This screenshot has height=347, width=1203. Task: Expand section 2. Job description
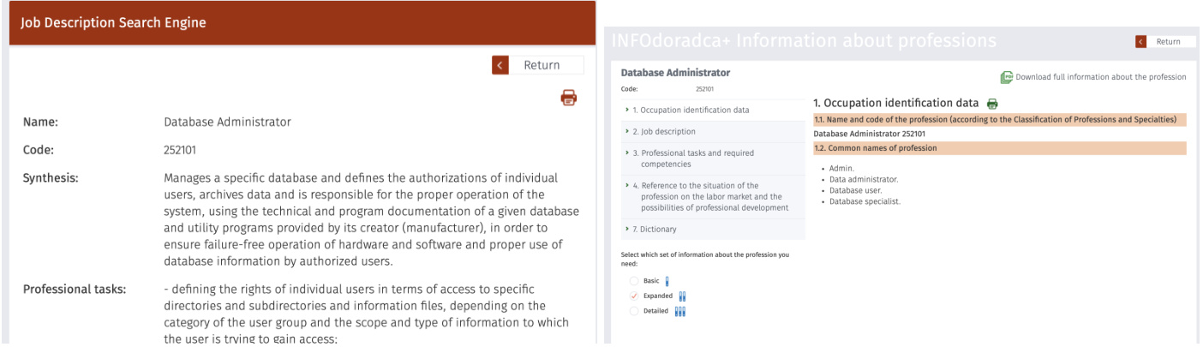point(664,132)
